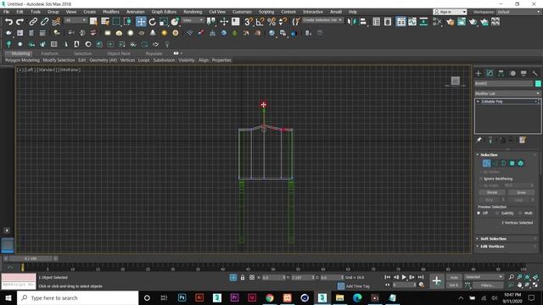This screenshot has height=305, width=543.
Task: Open the Sign In dropdown
Action: click(x=450, y=12)
